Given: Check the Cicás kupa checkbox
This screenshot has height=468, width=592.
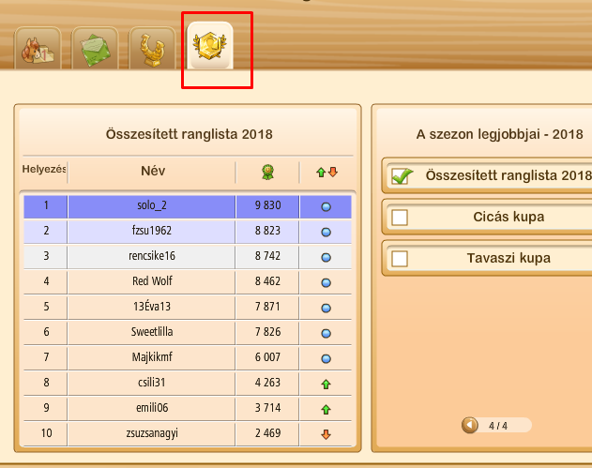Looking at the screenshot, I should (400, 218).
